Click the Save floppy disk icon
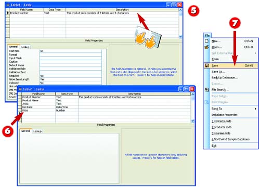Image resolution: width=260 pixels, height=187 pixels. tap(206, 65)
